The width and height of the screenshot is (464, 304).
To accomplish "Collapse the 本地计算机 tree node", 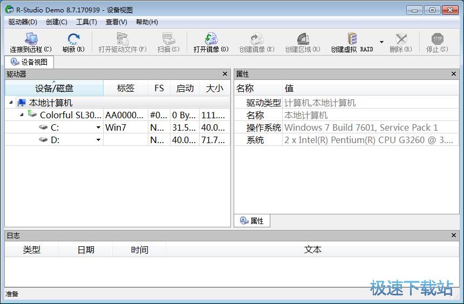I will pos(11,103).
